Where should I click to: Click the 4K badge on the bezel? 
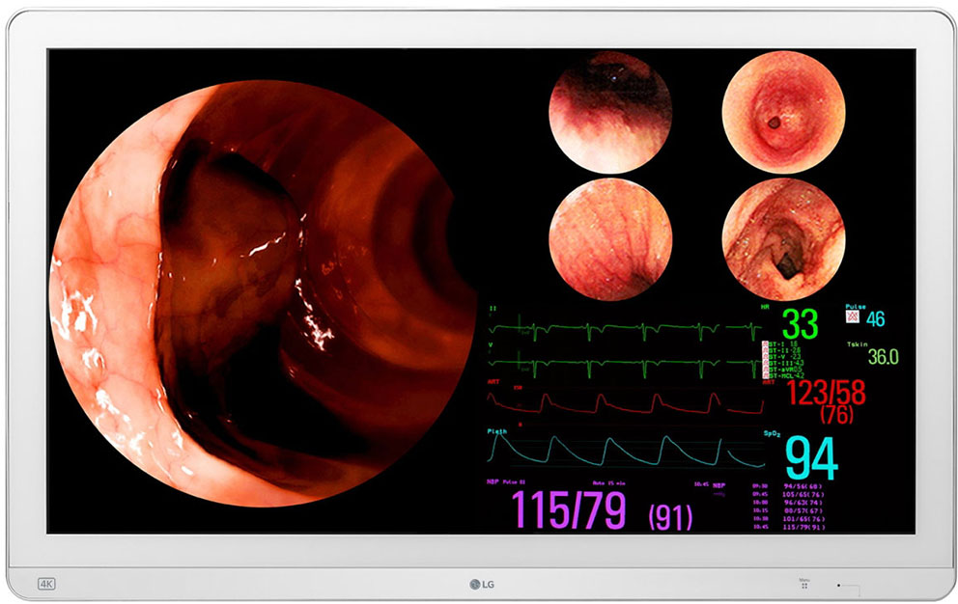pos(45,583)
